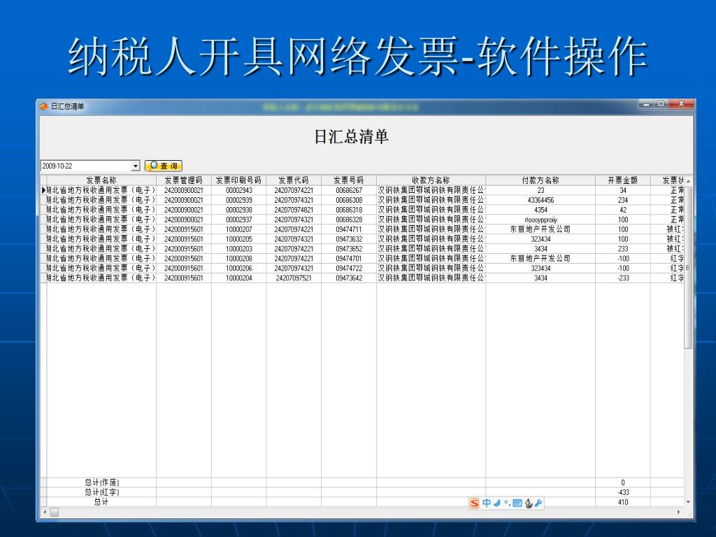
Task: Click invoice number cell 09473632
Action: [x=349, y=239]
